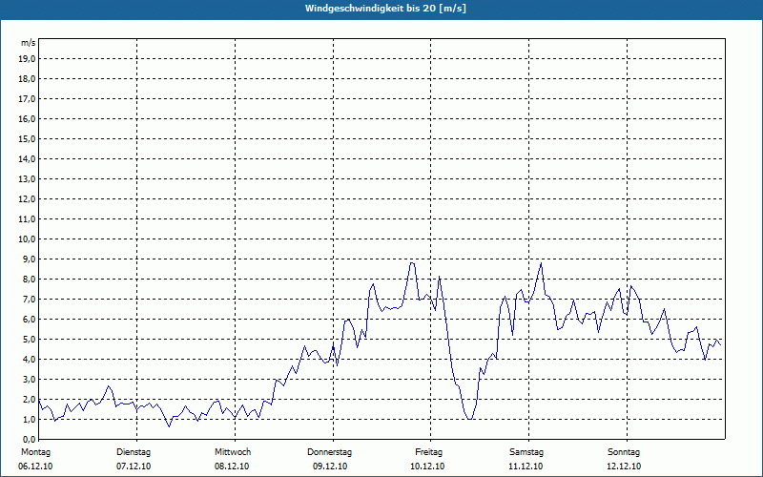Select the 19,0 axis label
This screenshot has height=477, width=763.
point(27,59)
